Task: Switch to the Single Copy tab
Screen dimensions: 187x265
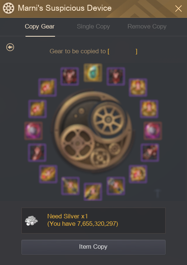Action: [93, 27]
